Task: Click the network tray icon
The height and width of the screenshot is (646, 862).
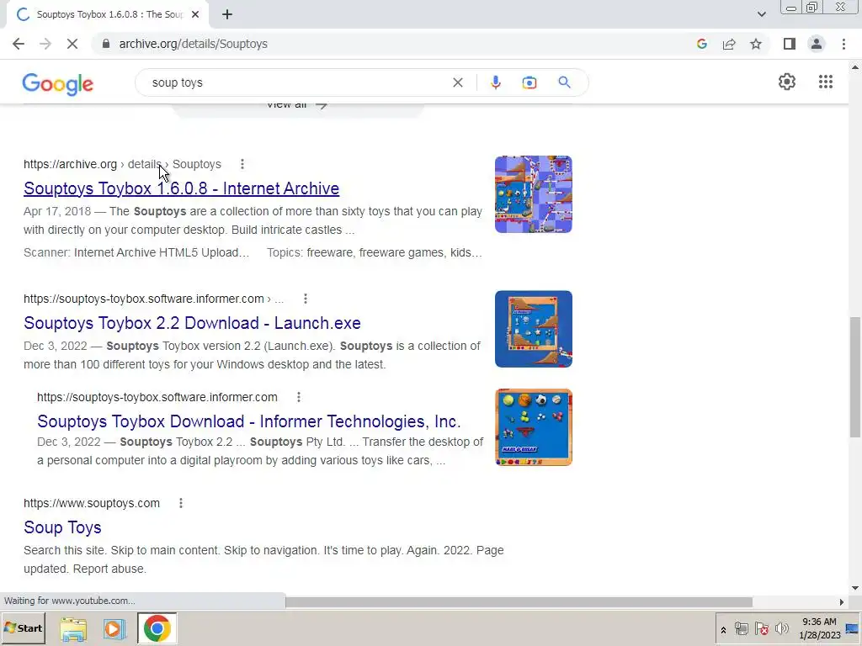Action: [x=741, y=629]
